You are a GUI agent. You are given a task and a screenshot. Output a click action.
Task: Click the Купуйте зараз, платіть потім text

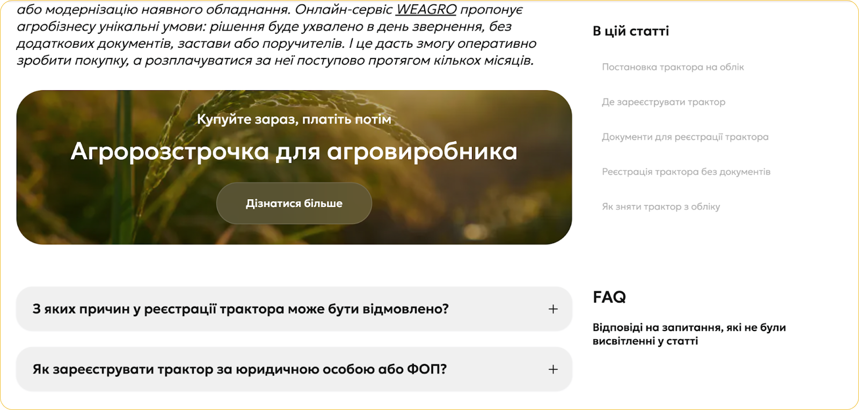[x=294, y=119]
